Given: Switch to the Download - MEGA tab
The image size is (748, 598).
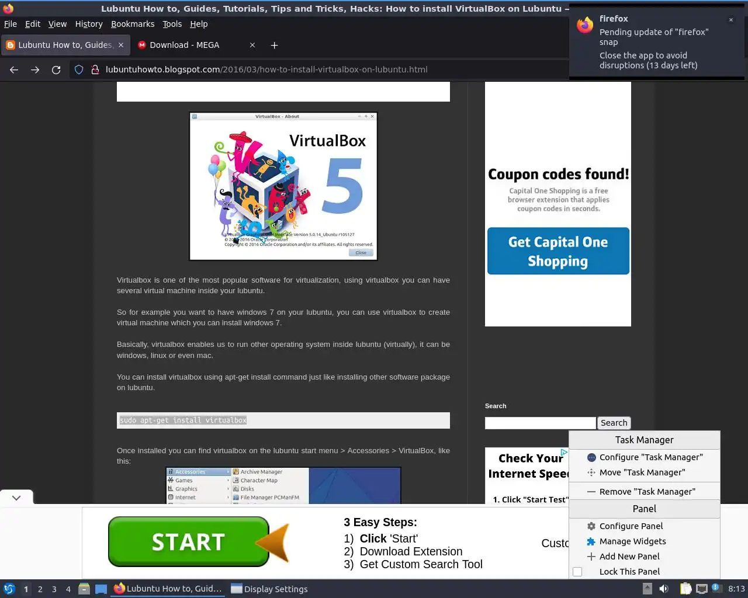Looking at the screenshot, I should [x=198, y=45].
